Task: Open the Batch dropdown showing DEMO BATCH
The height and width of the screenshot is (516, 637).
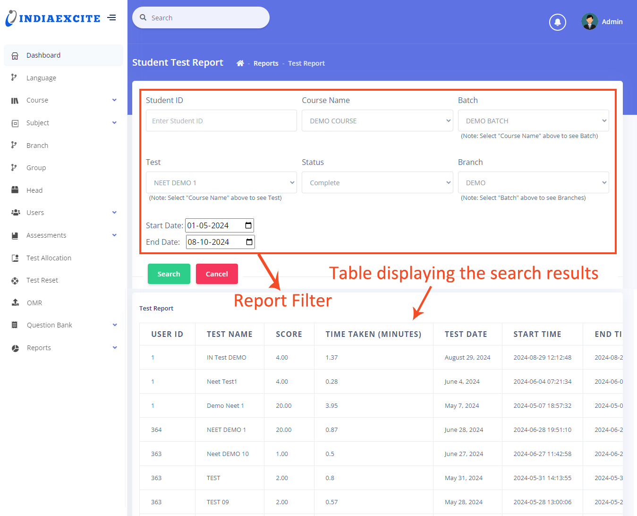Action: (x=533, y=121)
